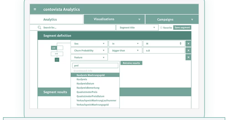Open the Visualisations tab
This screenshot has height=120, width=228.
(x=114, y=19)
